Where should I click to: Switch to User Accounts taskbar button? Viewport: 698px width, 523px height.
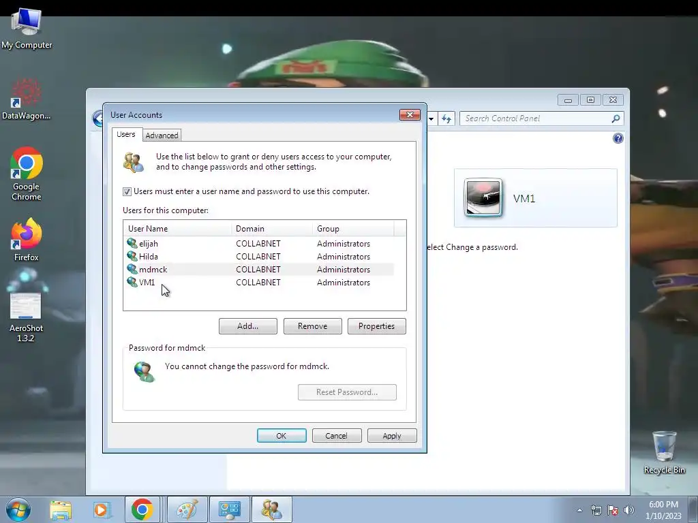click(x=272, y=509)
